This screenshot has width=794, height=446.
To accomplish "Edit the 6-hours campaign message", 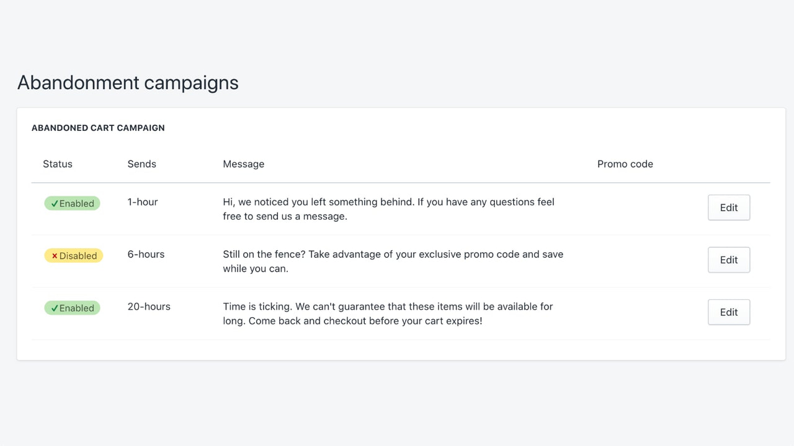I will tap(728, 260).
